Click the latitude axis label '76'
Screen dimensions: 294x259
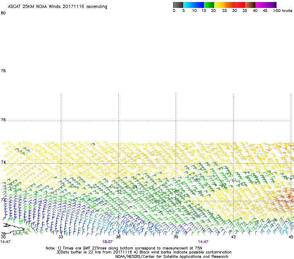[3, 120]
